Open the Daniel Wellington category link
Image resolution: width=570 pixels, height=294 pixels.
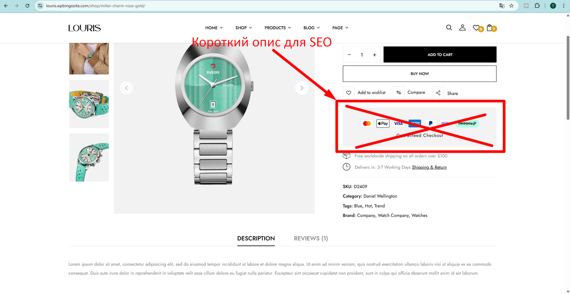pyautogui.click(x=380, y=196)
